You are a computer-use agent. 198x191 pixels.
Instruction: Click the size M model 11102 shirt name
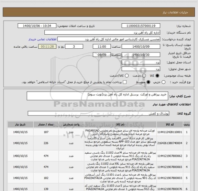click(x=120, y=156)
